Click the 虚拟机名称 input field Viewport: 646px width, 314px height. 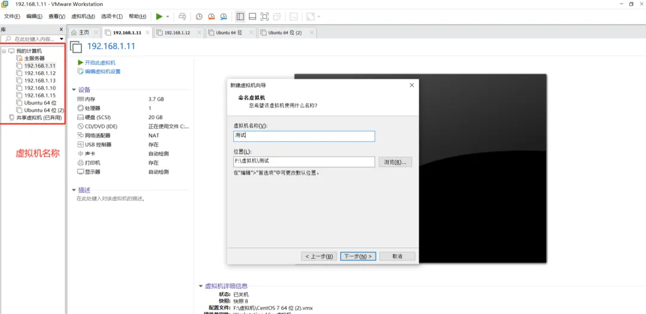[304, 136]
